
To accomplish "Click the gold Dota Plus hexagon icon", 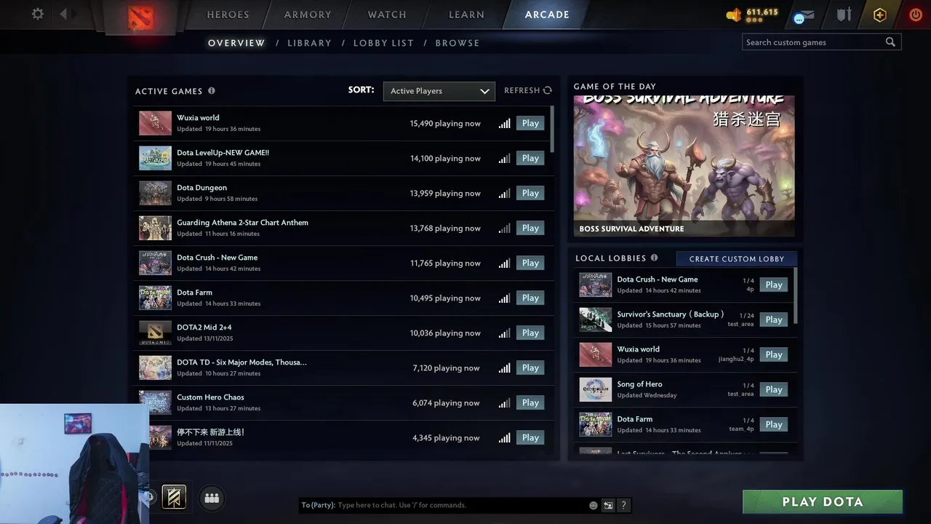I will point(880,15).
